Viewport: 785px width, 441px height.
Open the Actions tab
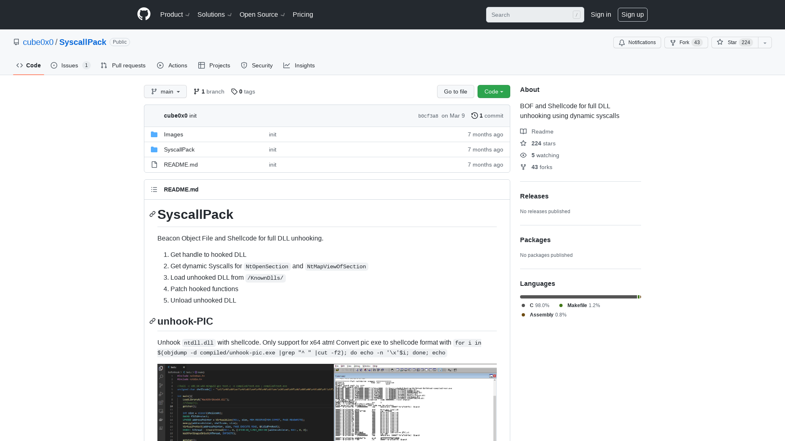tap(172, 65)
